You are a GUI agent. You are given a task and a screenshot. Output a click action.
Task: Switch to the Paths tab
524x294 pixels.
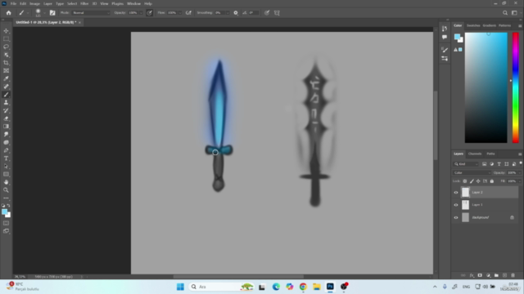pos(490,154)
